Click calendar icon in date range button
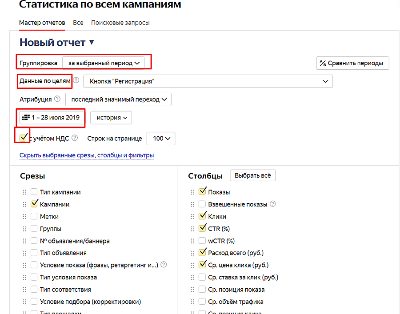Image resolution: width=400 pixels, height=314 pixels. pos(26,118)
